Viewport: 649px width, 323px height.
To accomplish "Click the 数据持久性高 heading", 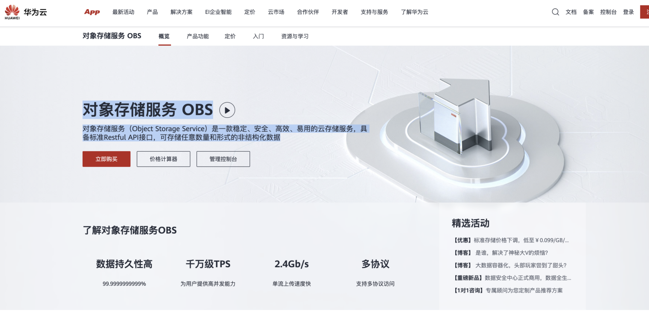I will (124, 264).
